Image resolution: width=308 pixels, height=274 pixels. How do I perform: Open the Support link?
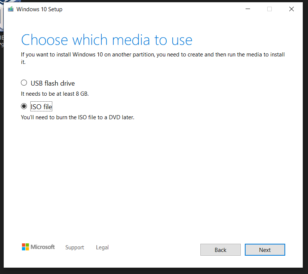[75, 247]
